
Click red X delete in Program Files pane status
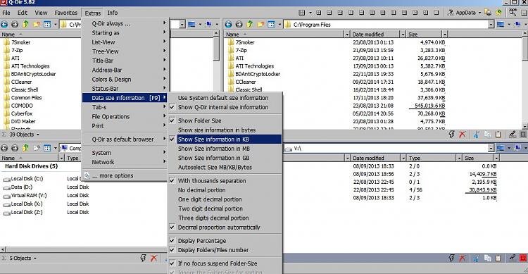pyautogui.click(x=463, y=134)
